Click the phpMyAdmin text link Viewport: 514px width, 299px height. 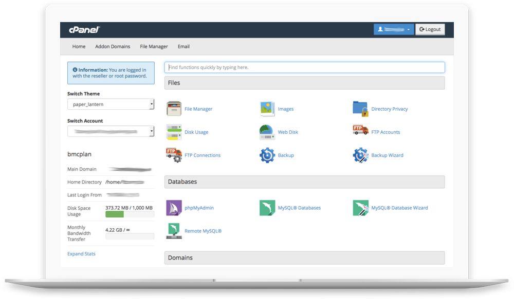click(x=199, y=208)
